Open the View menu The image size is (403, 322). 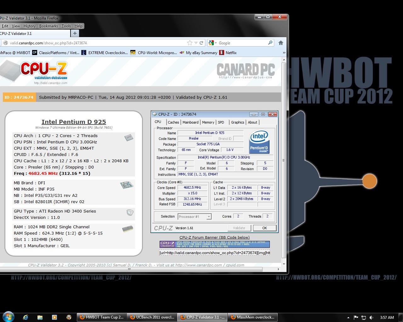click(16, 26)
